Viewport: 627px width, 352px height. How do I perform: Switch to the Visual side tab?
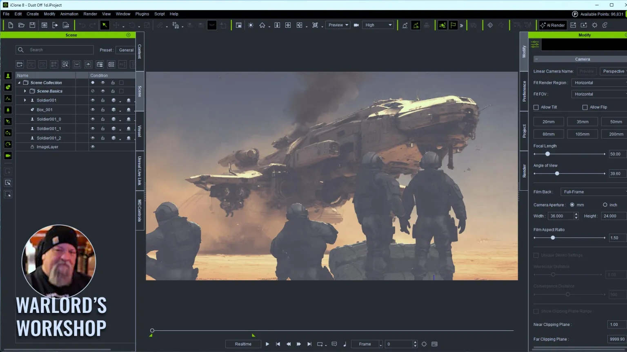(x=140, y=131)
